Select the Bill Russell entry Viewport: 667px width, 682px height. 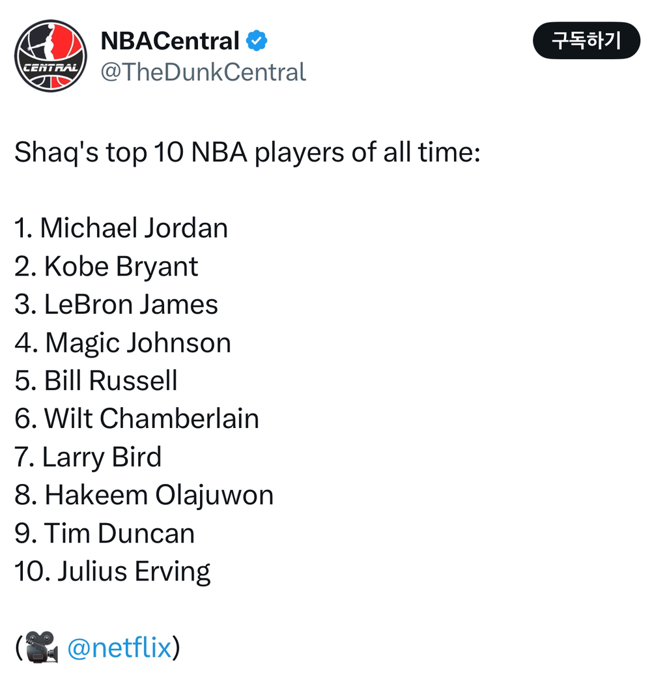click(96, 381)
